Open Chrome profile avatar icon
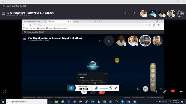Image resolution: width=186 pixels, height=104 pixels. coord(159,25)
